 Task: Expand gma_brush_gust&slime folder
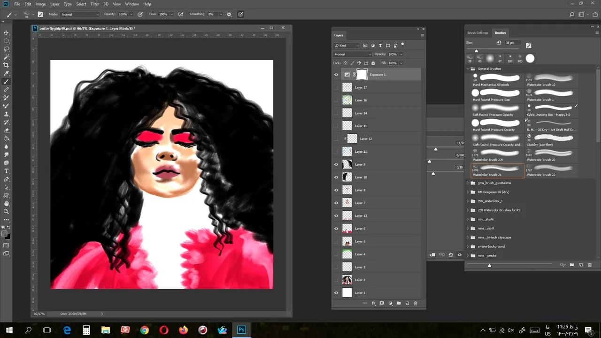468,183
